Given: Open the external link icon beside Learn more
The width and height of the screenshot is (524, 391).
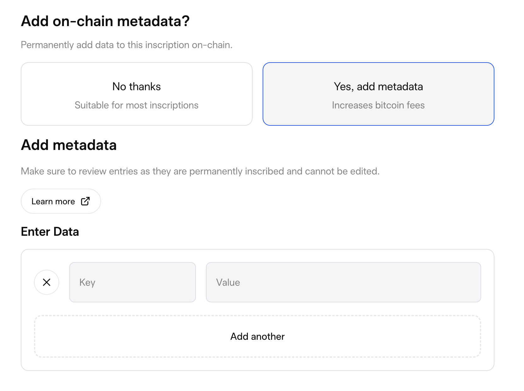Looking at the screenshot, I should (x=85, y=201).
